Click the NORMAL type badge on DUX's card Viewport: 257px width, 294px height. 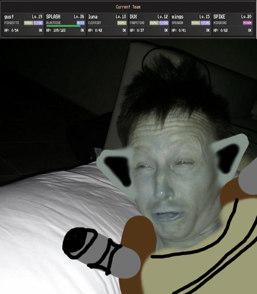pyautogui.click(x=154, y=23)
